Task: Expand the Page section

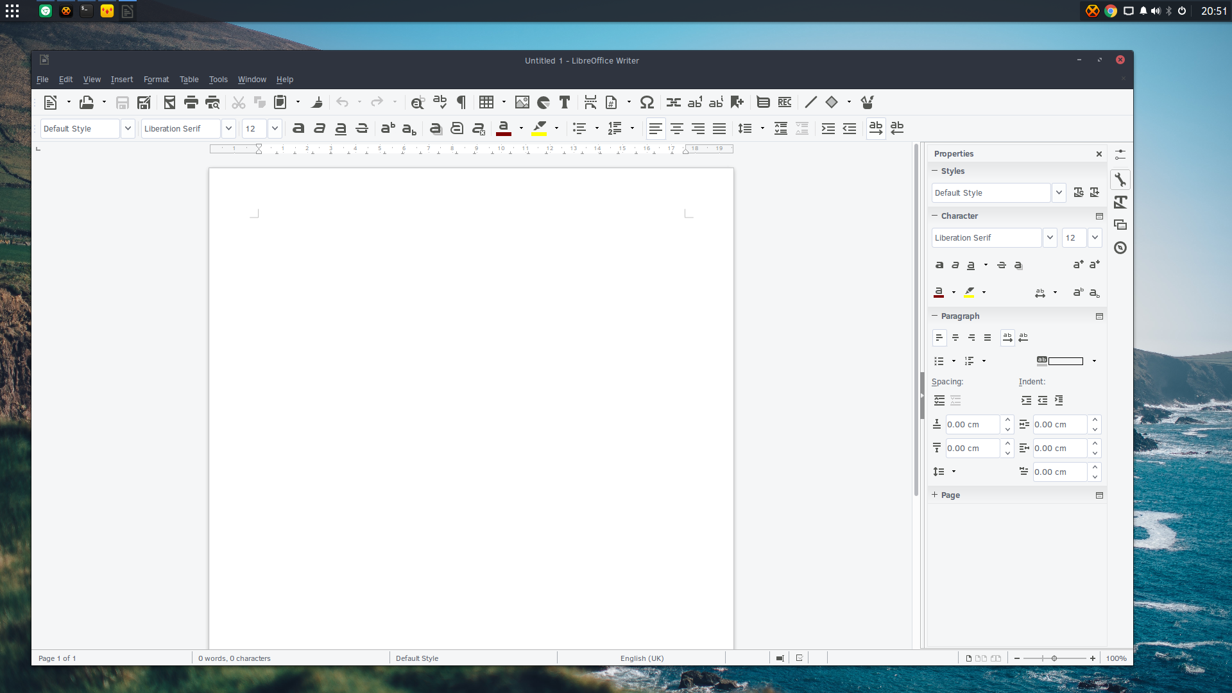Action: point(935,495)
